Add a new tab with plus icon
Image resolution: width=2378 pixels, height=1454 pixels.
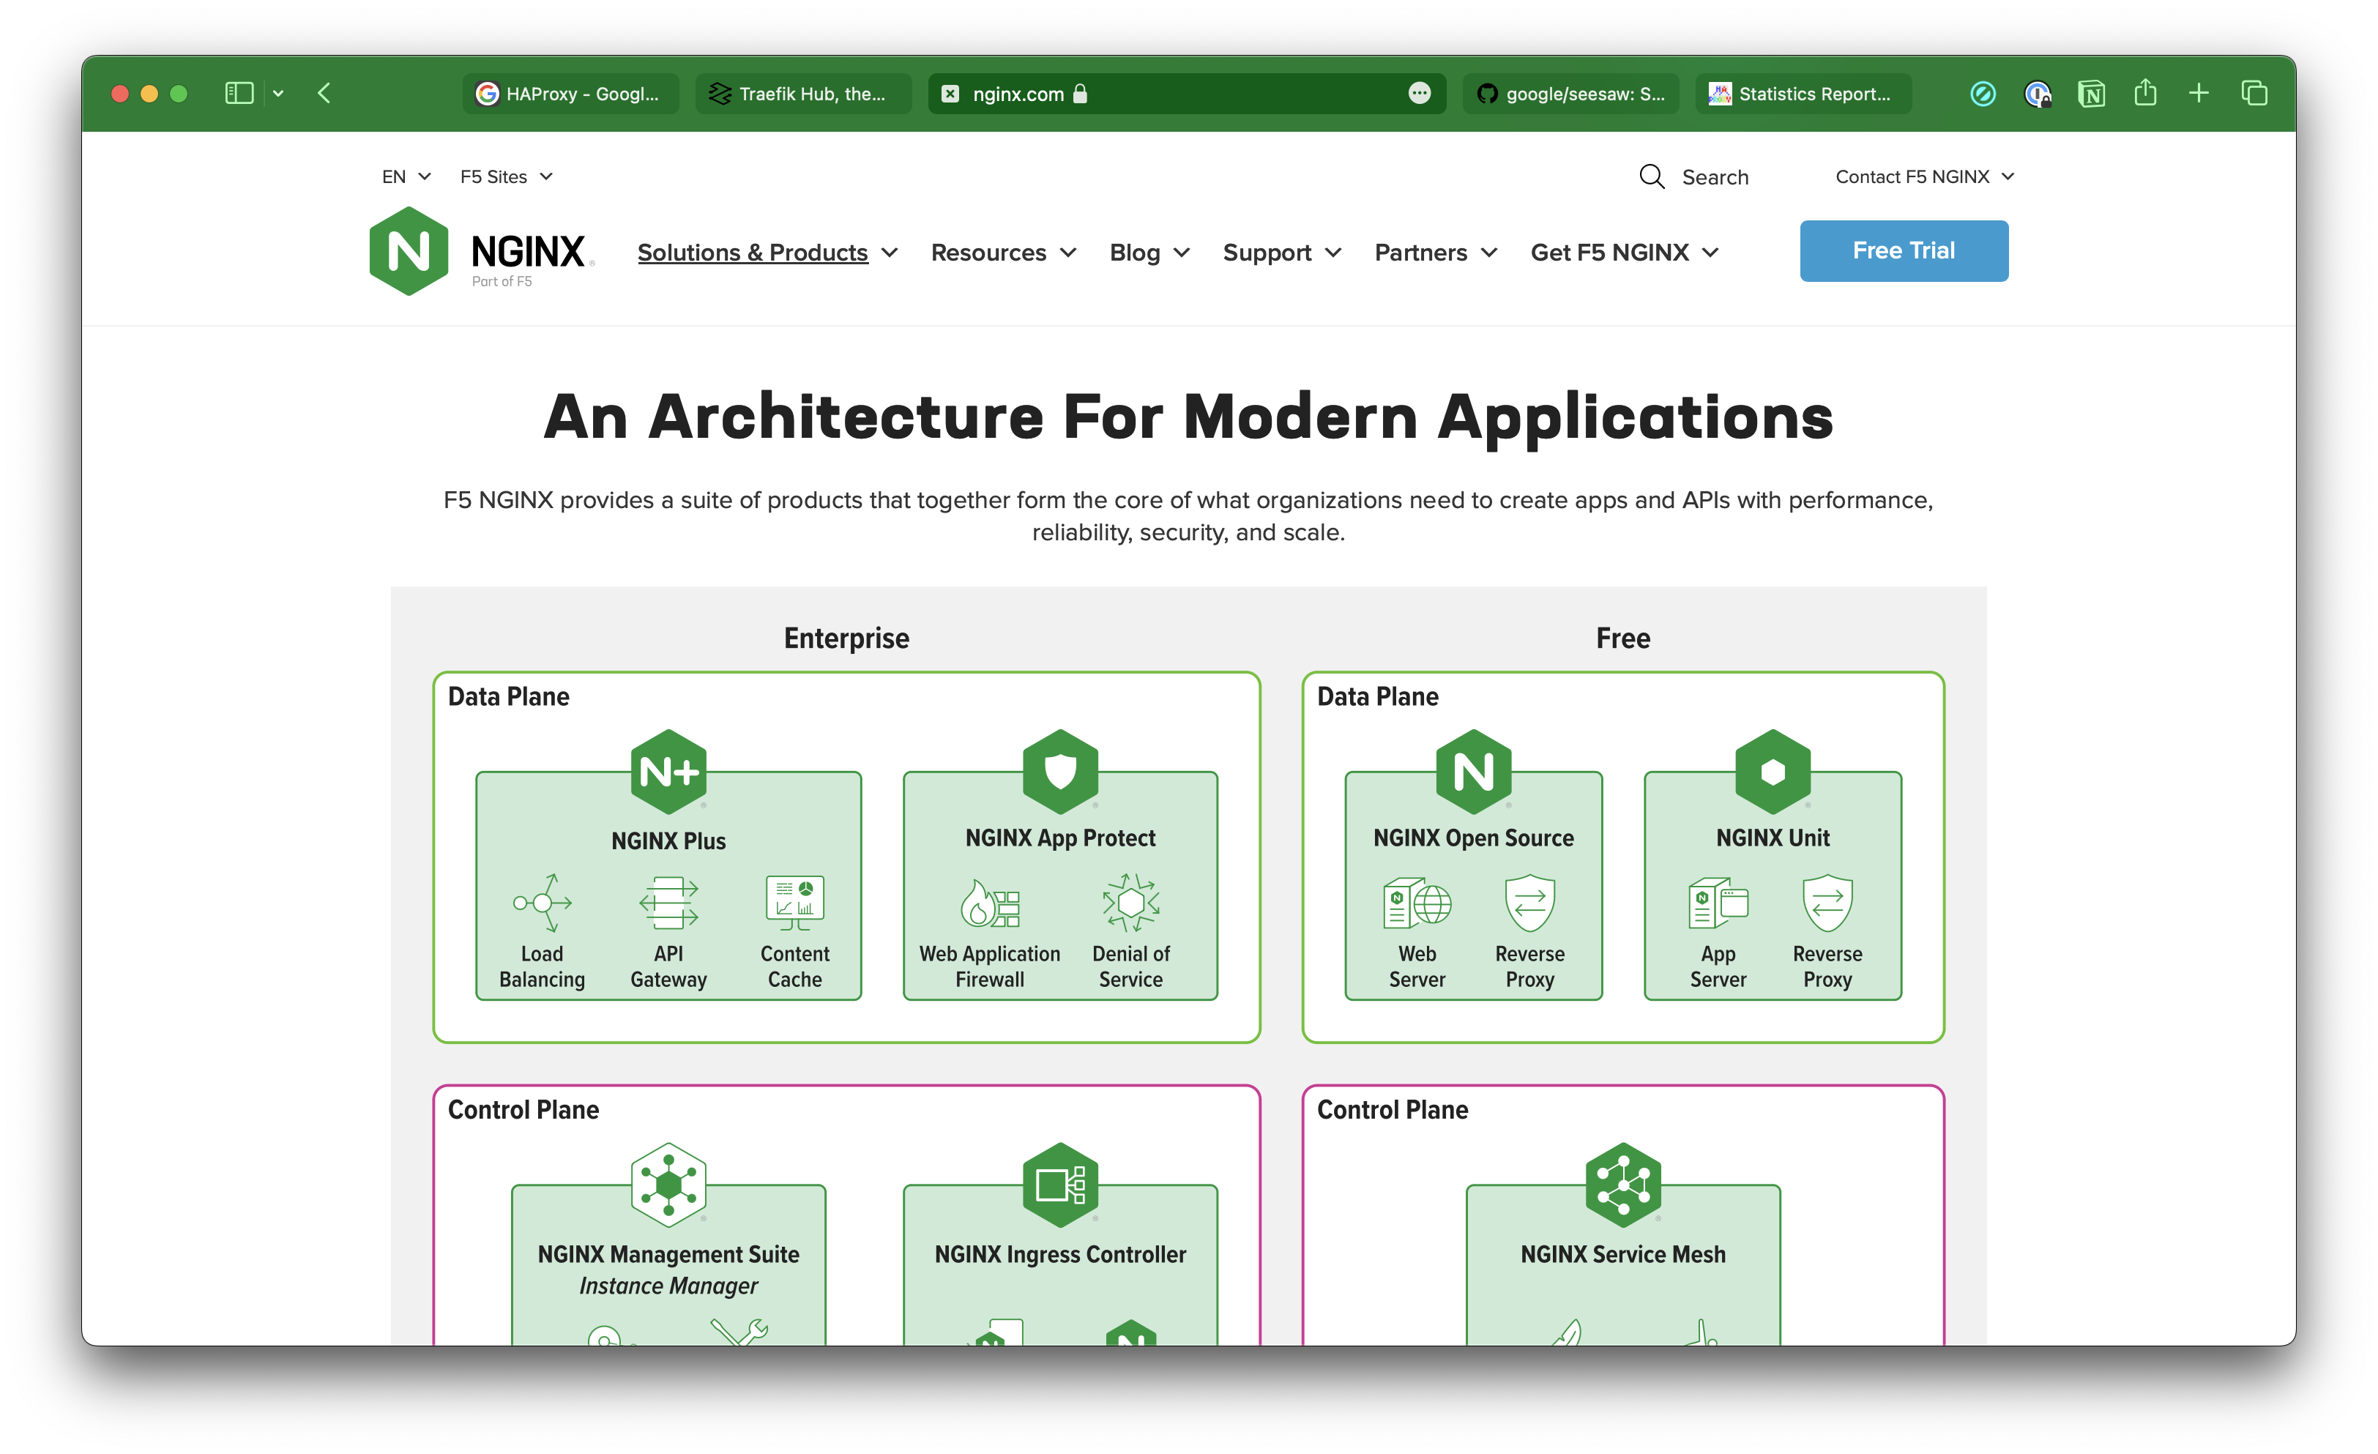(2199, 94)
